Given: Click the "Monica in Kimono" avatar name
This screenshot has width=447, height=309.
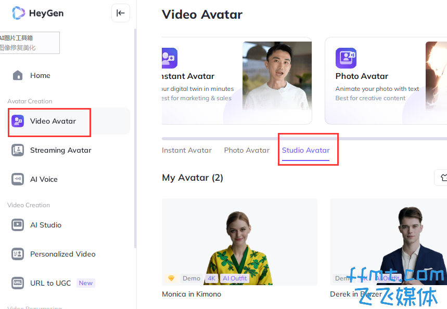Looking at the screenshot, I should coord(191,294).
